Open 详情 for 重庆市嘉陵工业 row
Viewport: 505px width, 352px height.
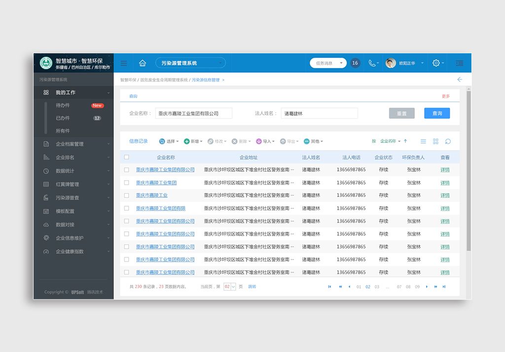(445, 195)
